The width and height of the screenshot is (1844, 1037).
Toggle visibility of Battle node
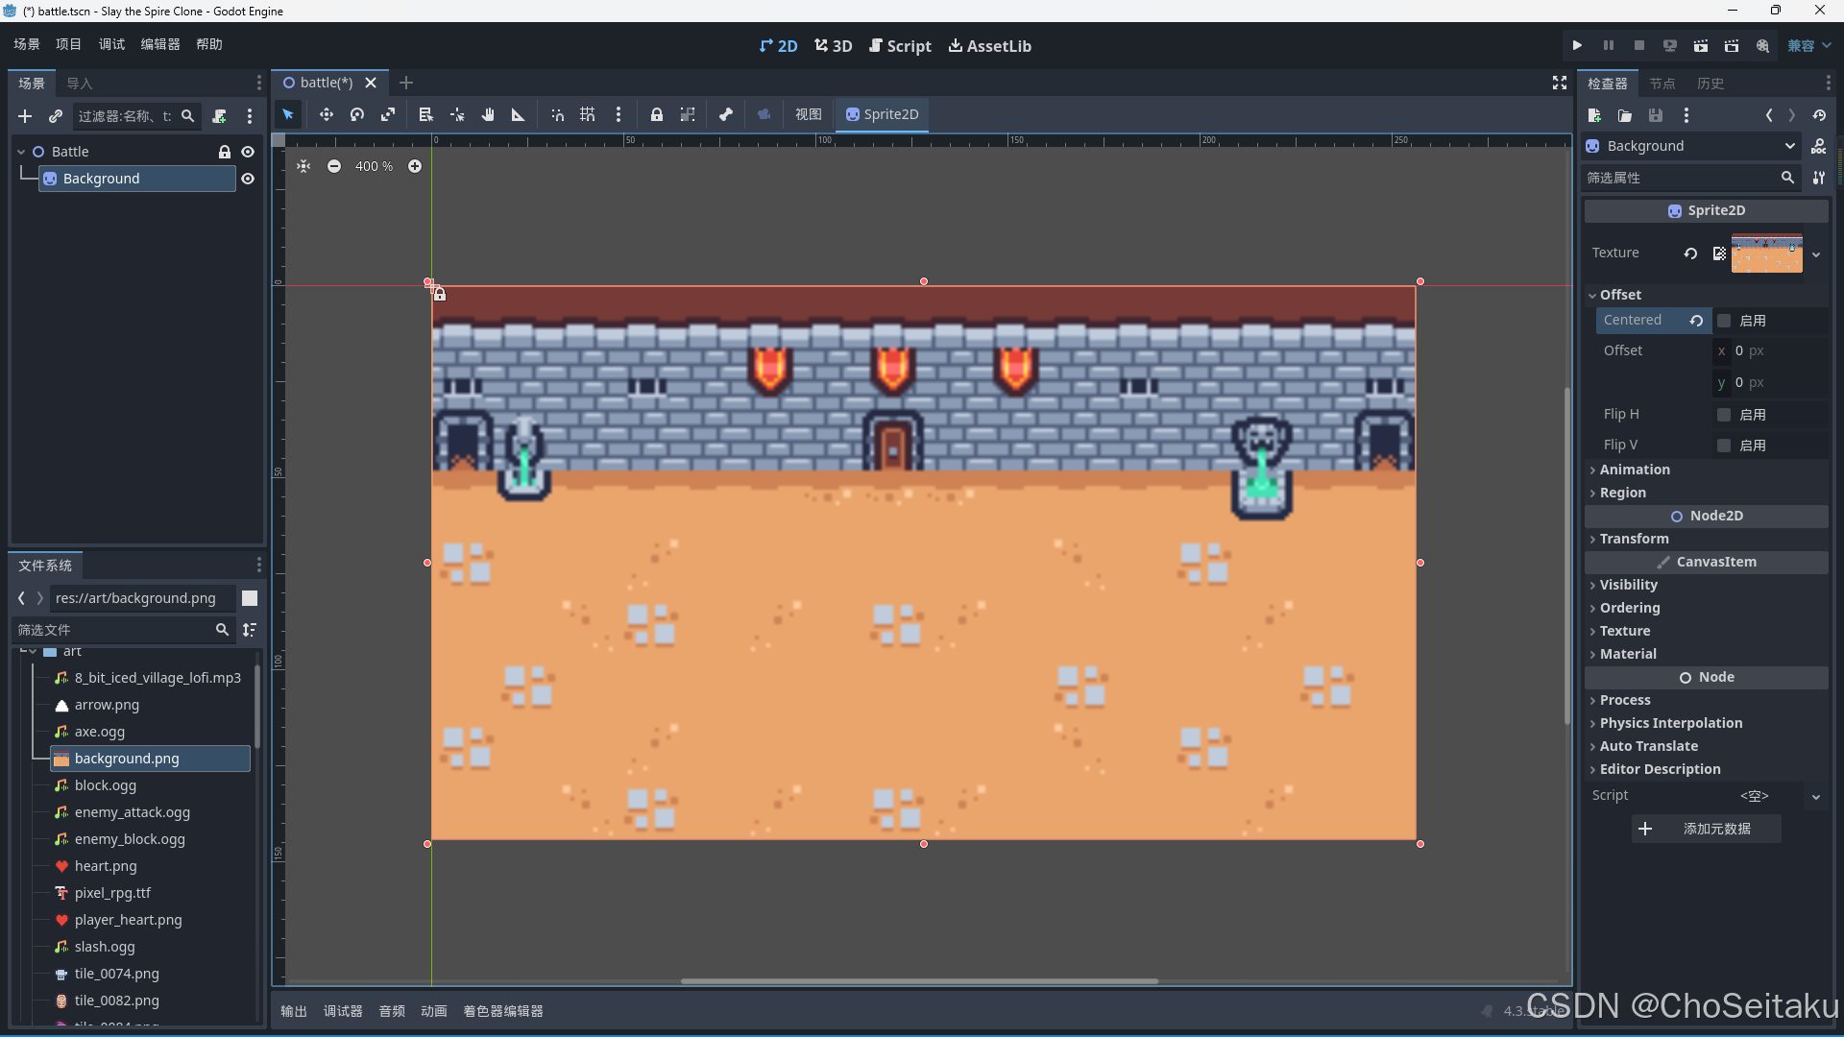coord(248,152)
